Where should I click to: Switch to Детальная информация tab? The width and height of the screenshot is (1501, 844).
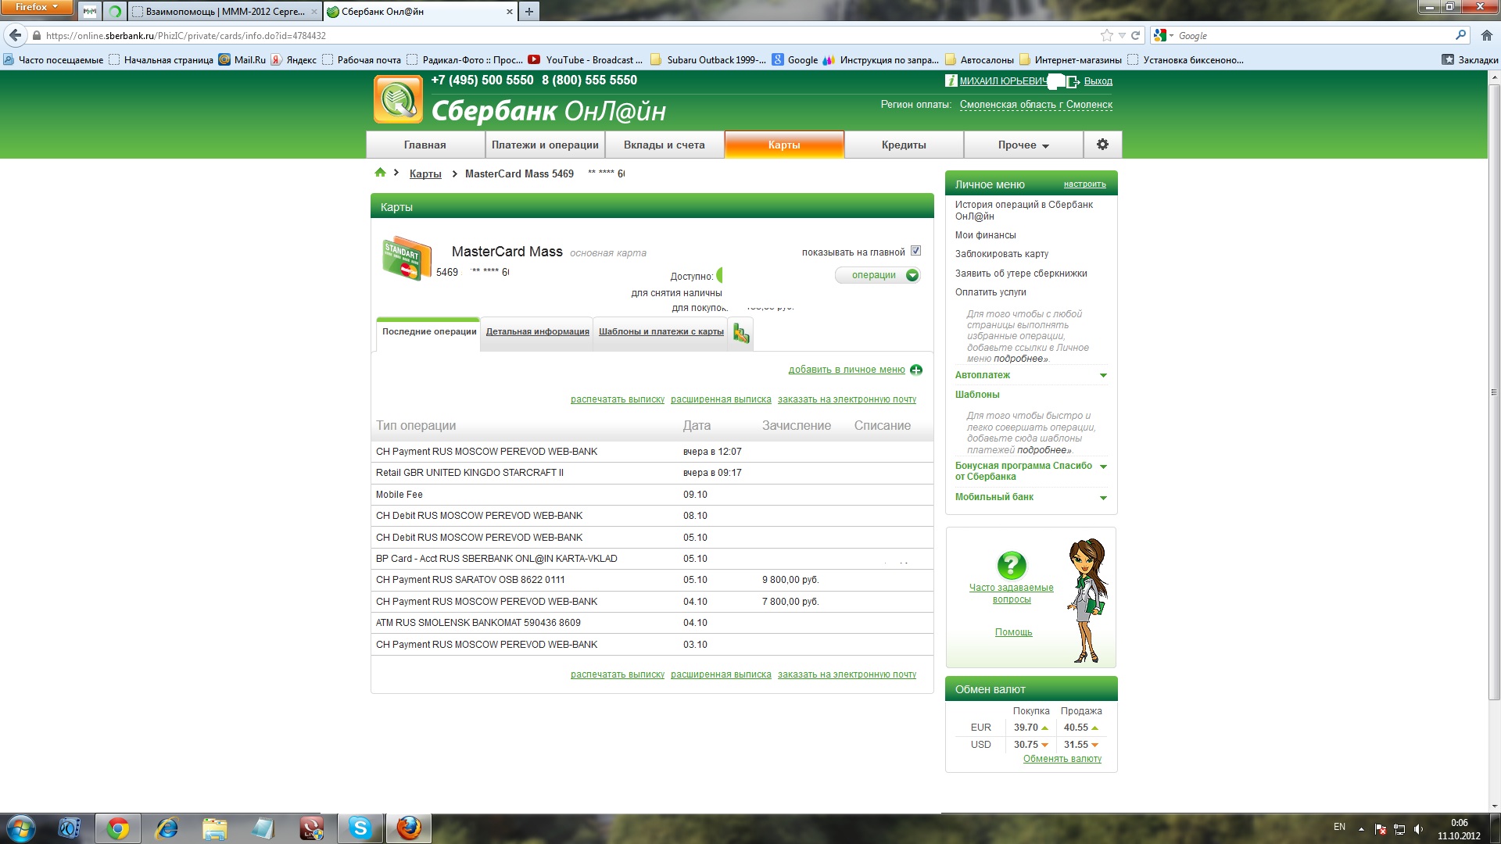click(537, 332)
